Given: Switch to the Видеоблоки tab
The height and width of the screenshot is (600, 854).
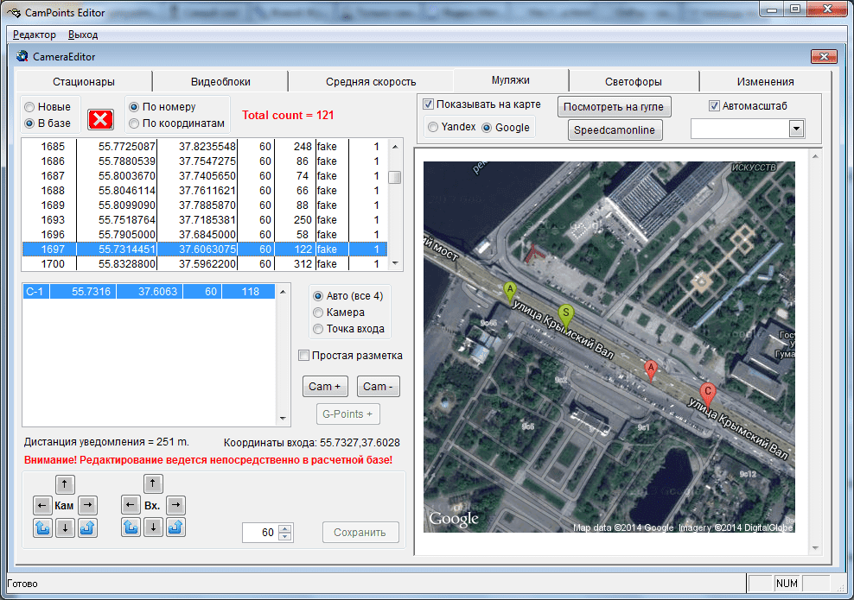Looking at the screenshot, I should (x=220, y=82).
